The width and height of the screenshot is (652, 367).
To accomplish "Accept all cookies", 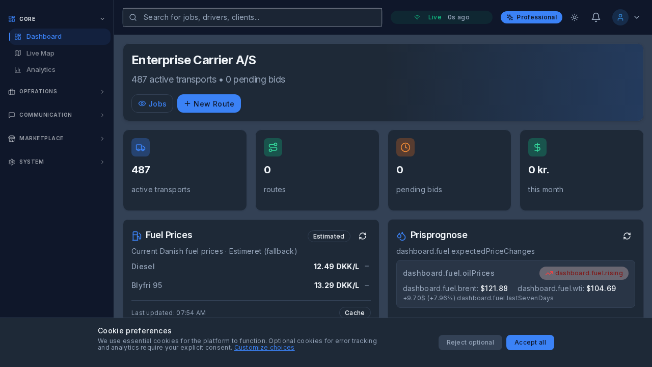I will (530, 343).
